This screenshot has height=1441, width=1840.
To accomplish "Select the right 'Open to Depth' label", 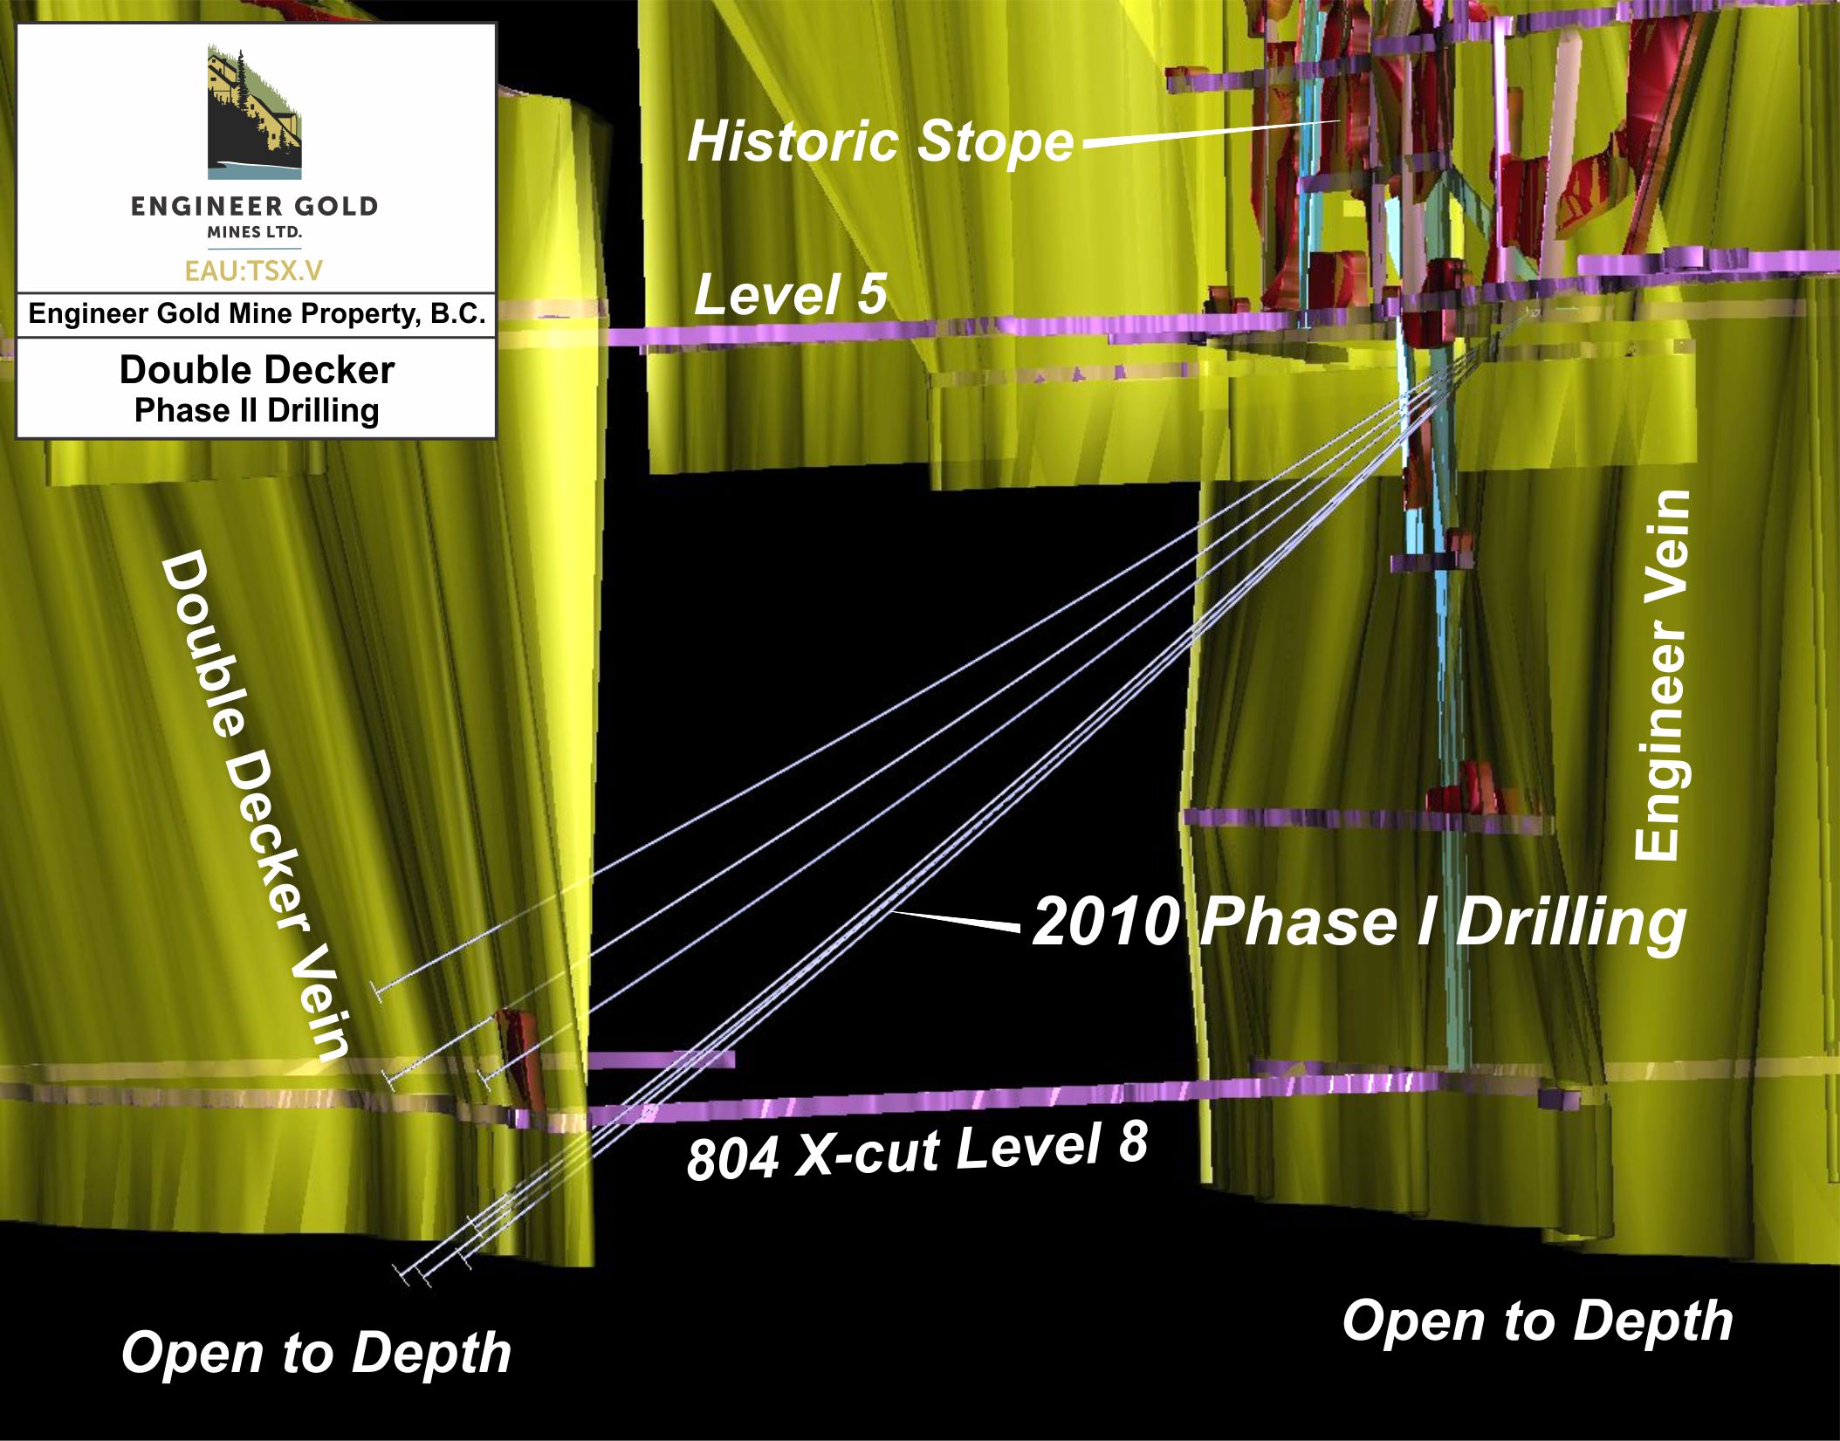I will 1537,1321.
